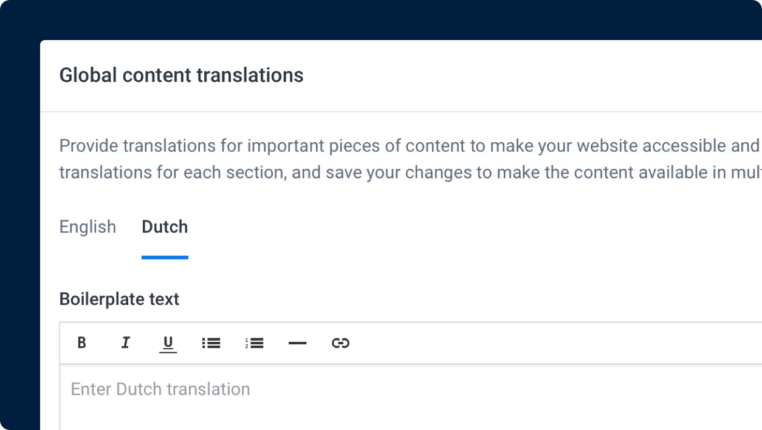Click the Global content translations dialog title

[x=181, y=75]
